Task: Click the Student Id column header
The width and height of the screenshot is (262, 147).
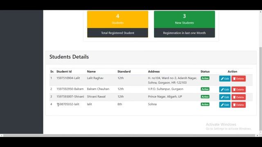Action: tap(64, 71)
